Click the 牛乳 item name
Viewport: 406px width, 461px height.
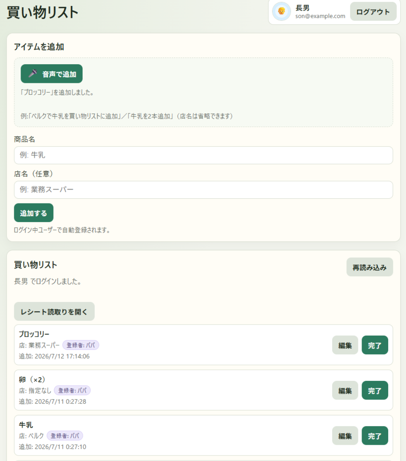pyautogui.click(x=26, y=425)
